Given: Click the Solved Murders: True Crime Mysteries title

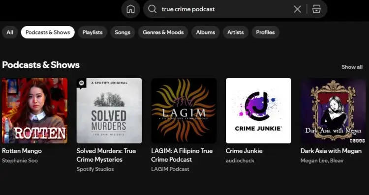Looking at the screenshot, I should click(x=106, y=155).
